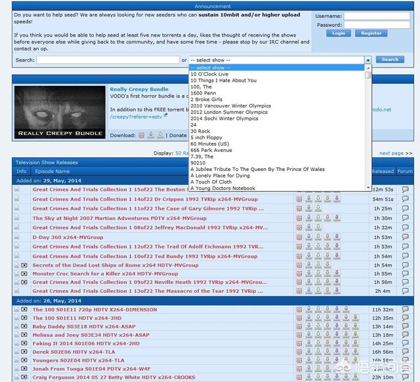Collapse the select show dropdown arrow
The height and width of the screenshot is (382, 420).
(368, 60)
